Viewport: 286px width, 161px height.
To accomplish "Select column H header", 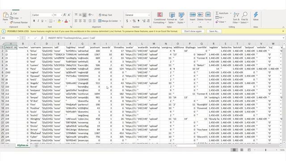I will point(94,44).
